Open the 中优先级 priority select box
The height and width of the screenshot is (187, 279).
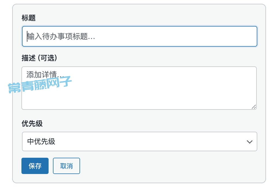[x=139, y=141]
